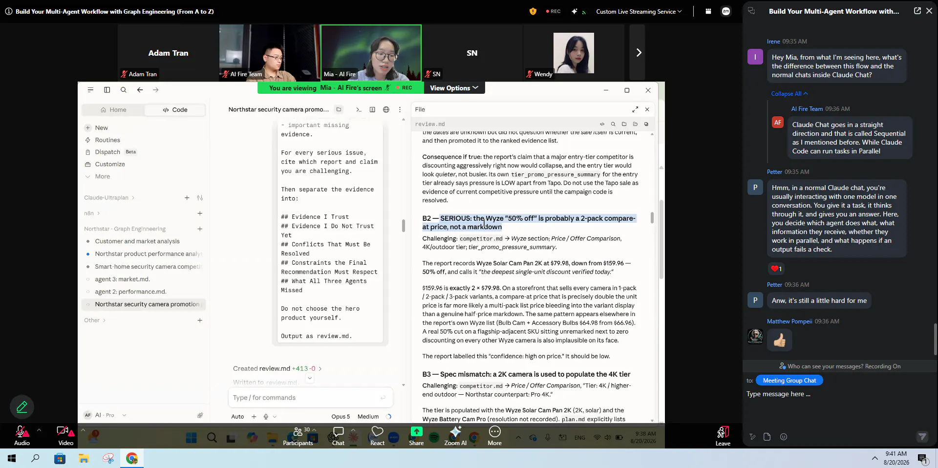Click the shared screen's hamburger menu icon
938x468 pixels.
click(90, 90)
